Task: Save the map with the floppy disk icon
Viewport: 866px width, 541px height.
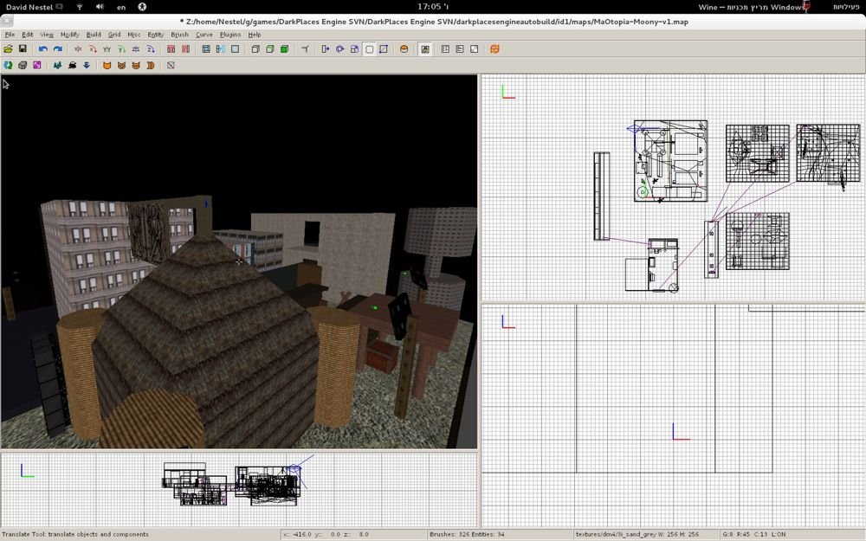Action: click(23, 49)
